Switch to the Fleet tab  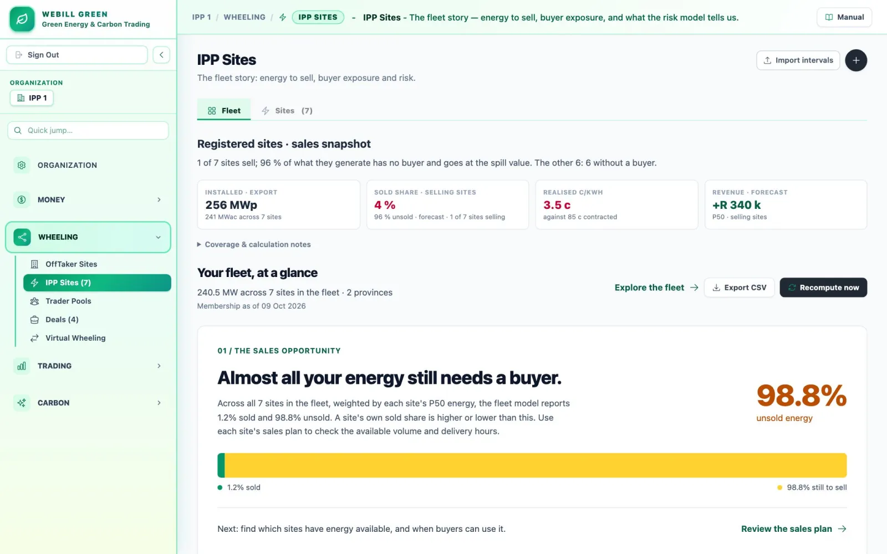[224, 111]
